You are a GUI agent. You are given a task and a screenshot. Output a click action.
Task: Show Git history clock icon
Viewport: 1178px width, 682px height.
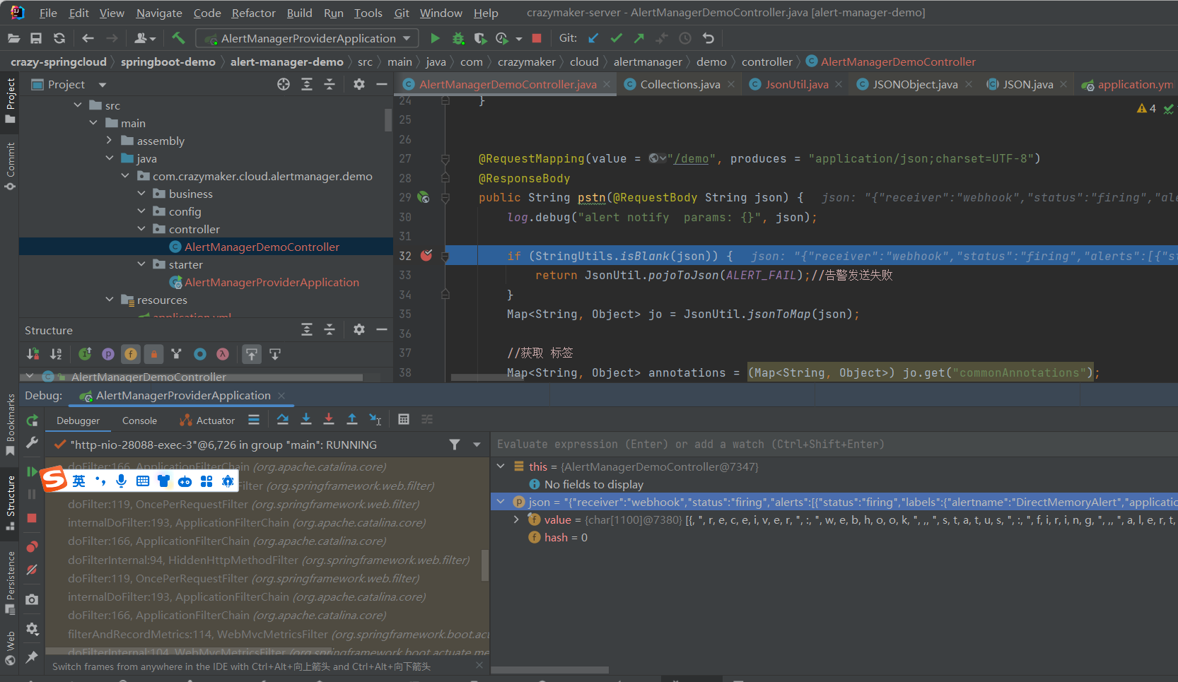[685, 38]
